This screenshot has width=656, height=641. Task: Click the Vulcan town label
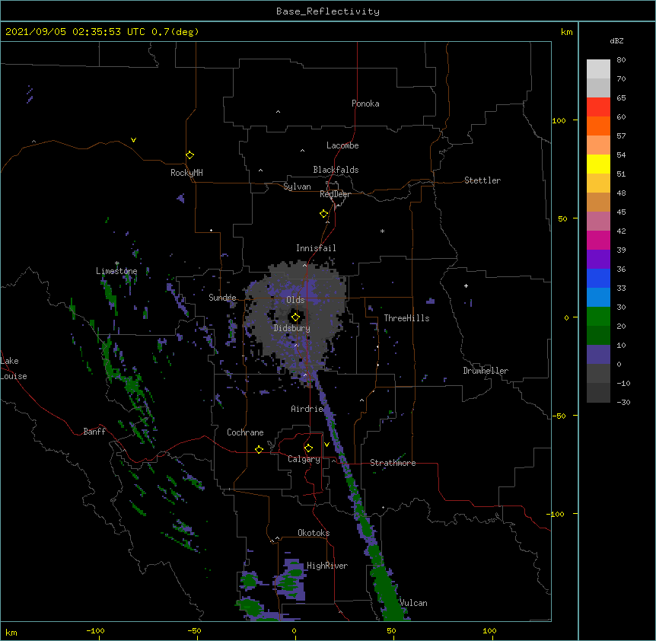[413, 603]
